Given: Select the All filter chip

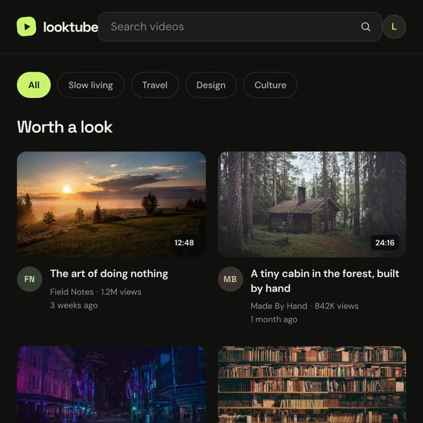Looking at the screenshot, I should tap(34, 85).
